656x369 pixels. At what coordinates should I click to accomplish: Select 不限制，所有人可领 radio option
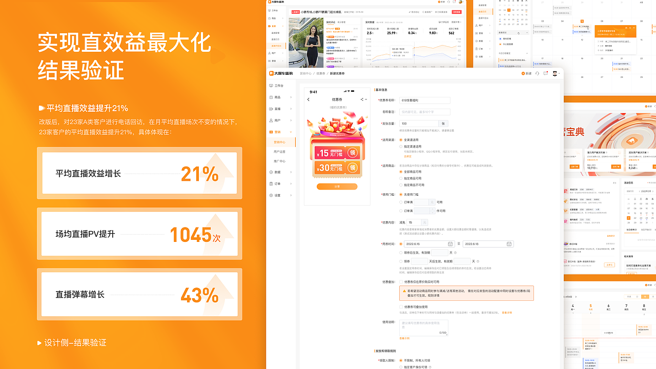pos(401,360)
